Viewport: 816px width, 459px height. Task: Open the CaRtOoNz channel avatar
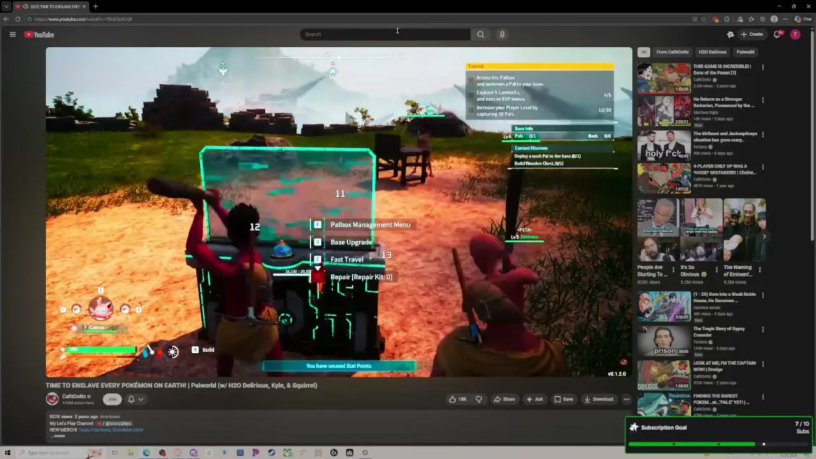click(52, 399)
